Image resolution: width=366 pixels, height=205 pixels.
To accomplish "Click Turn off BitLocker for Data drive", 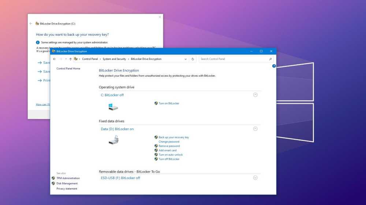I will coord(169,159).
